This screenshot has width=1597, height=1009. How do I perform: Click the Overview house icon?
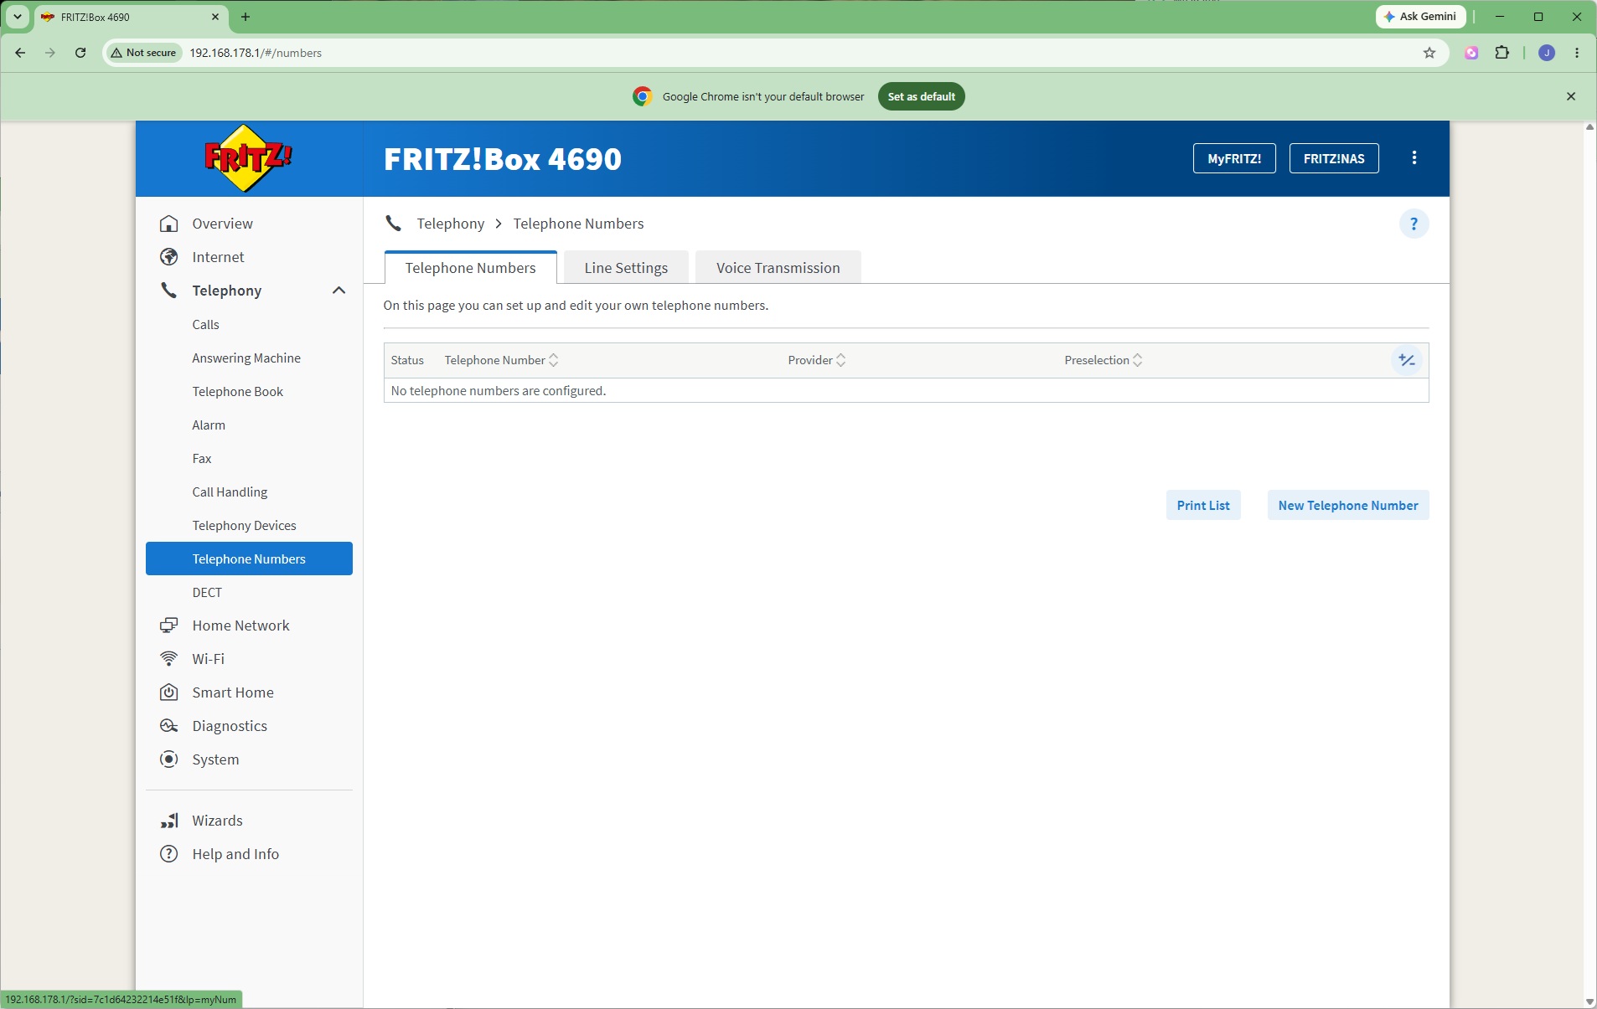coord(169,224)
